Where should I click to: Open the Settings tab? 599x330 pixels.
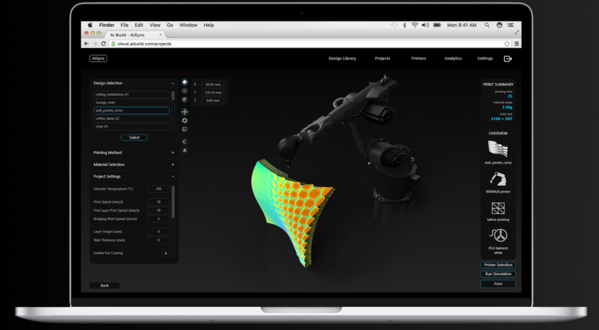[485, 58]
